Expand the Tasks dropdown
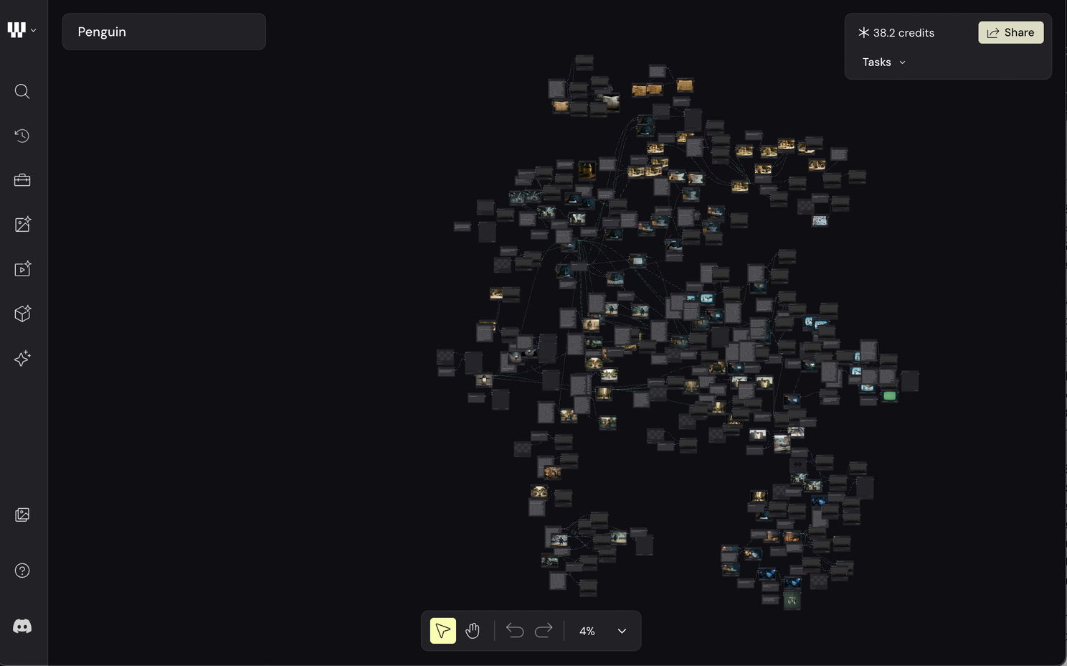This screenshot has height=666, width=1067. [x=883, y=62]
